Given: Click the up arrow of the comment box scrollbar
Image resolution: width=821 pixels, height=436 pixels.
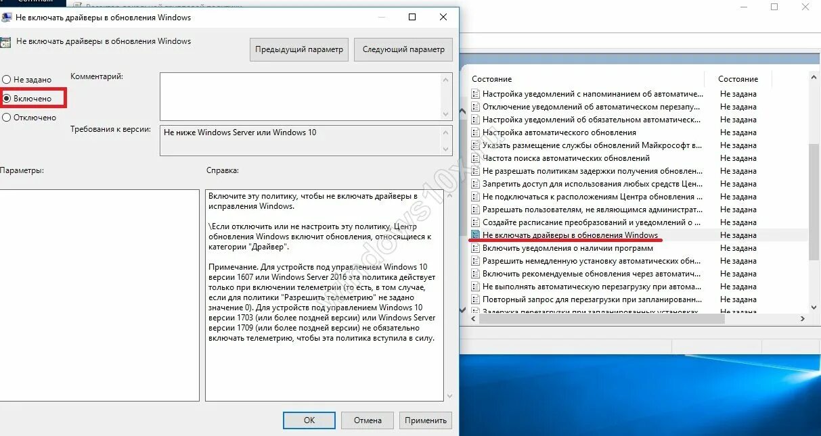Looking at the screenshot, I should (447, 79).
